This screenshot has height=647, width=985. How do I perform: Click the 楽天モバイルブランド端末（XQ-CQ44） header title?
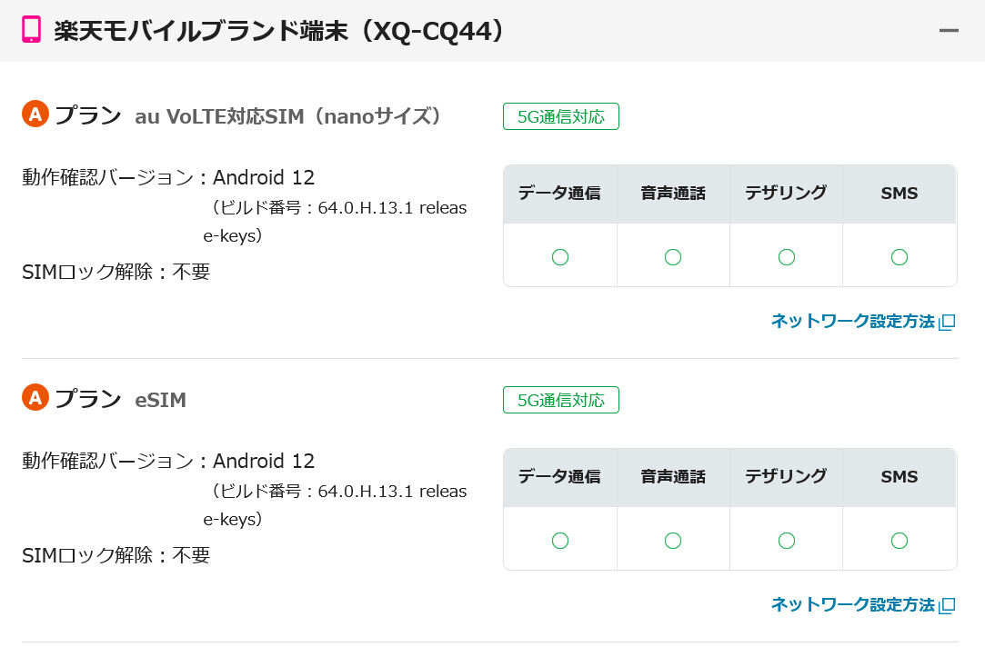(x=279, y=31)
